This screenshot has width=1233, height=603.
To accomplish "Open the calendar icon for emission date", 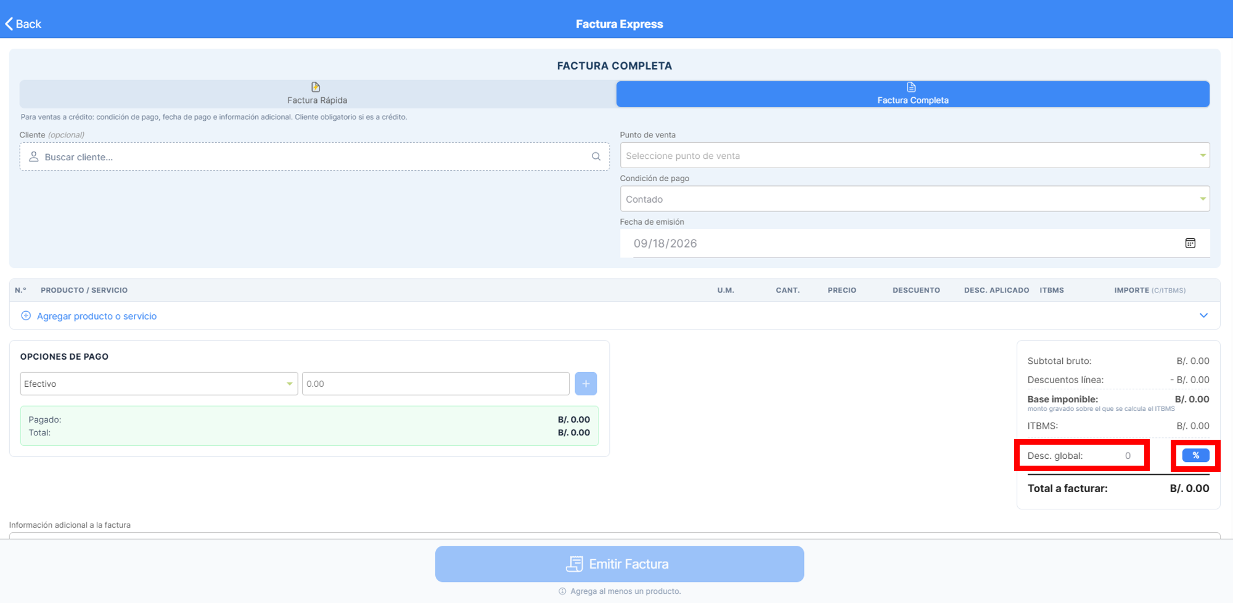I will click(x=1190, y=243).
